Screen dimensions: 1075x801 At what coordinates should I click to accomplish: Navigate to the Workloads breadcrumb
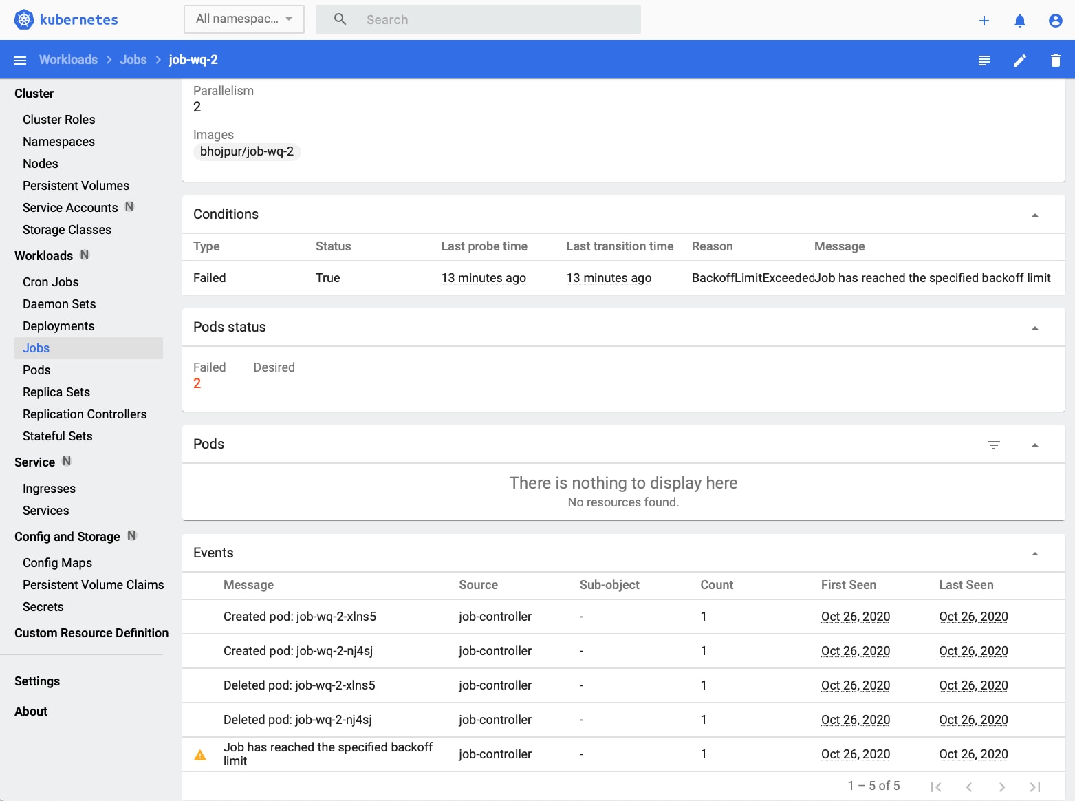pyautogui.click(x=68, y=60)
